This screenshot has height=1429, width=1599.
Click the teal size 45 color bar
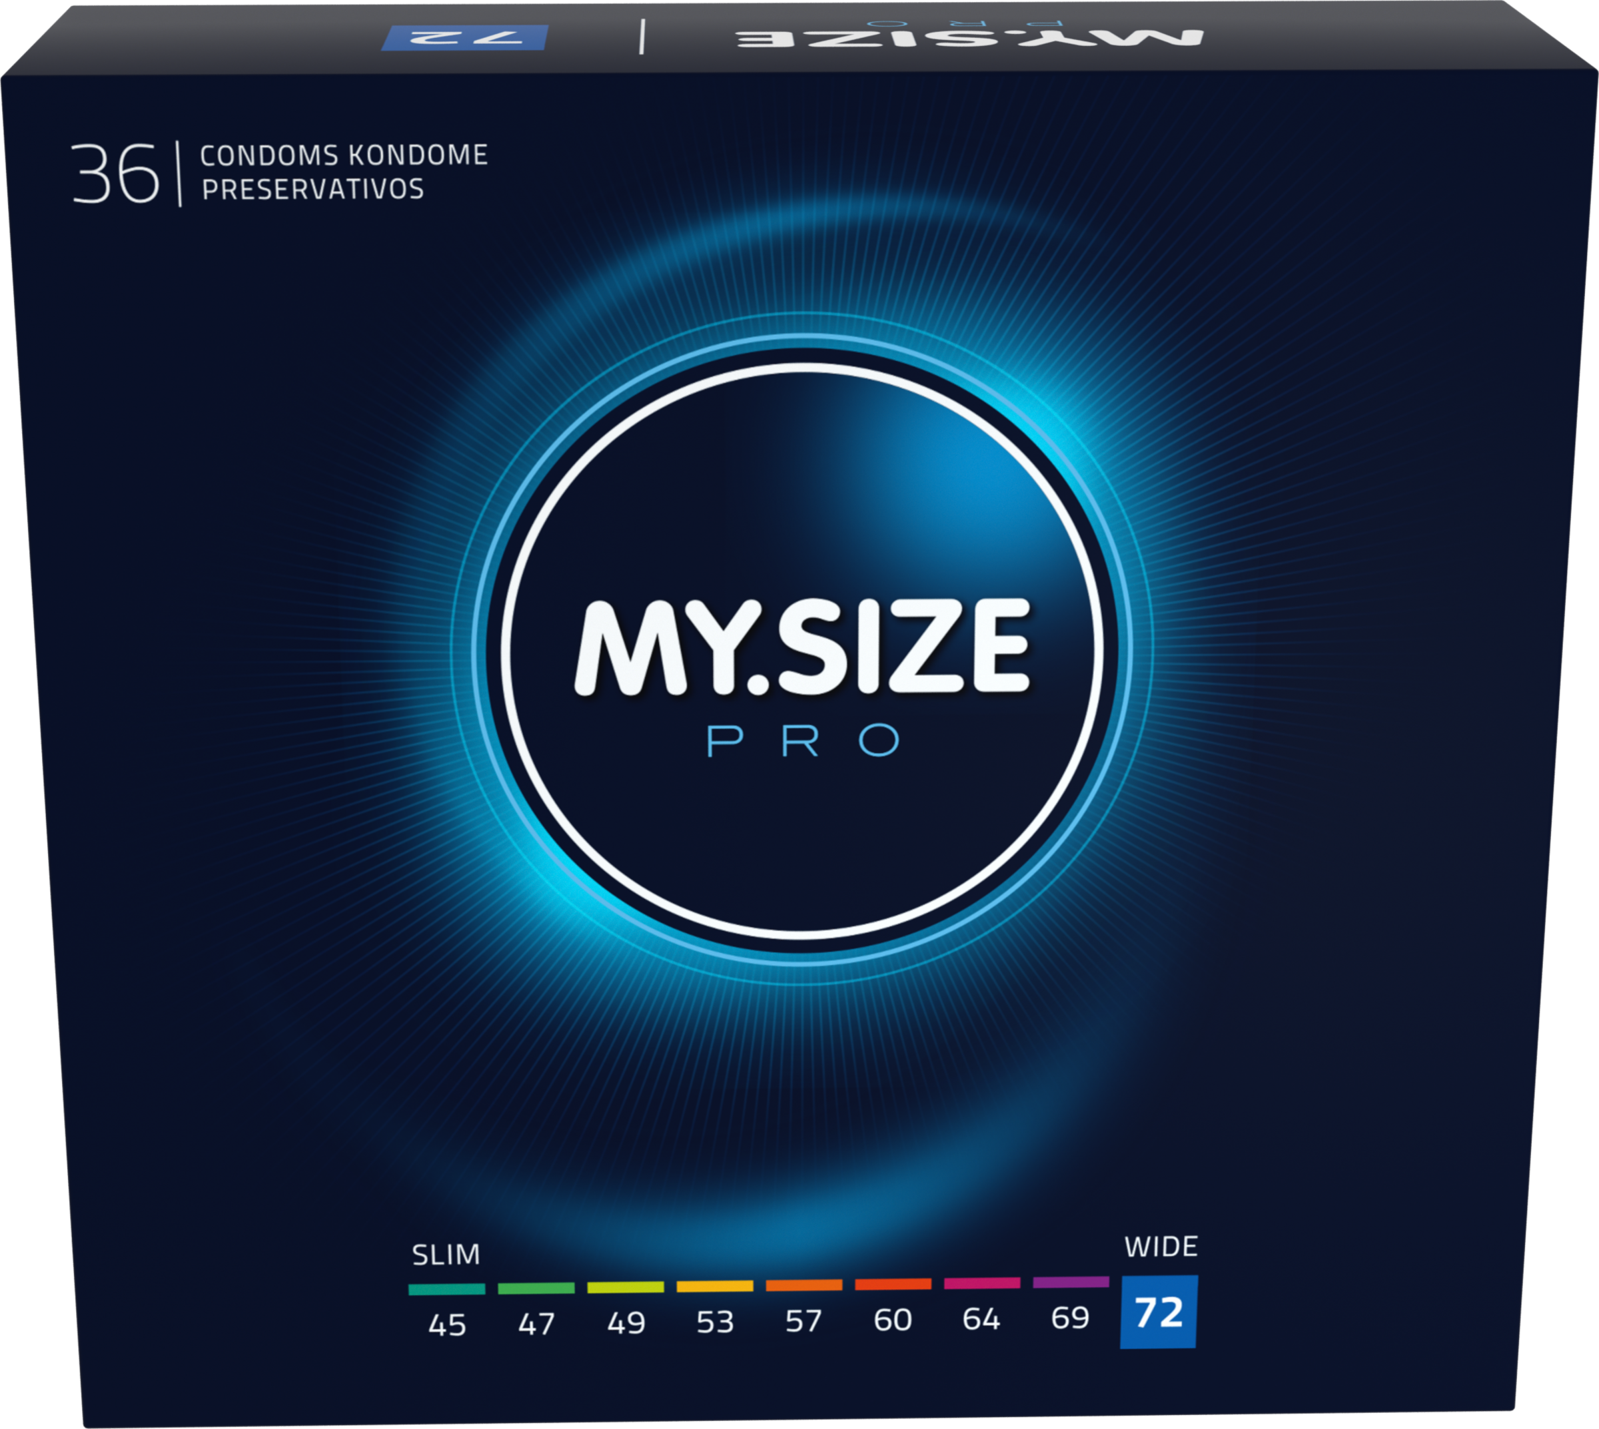point(446,1289)
